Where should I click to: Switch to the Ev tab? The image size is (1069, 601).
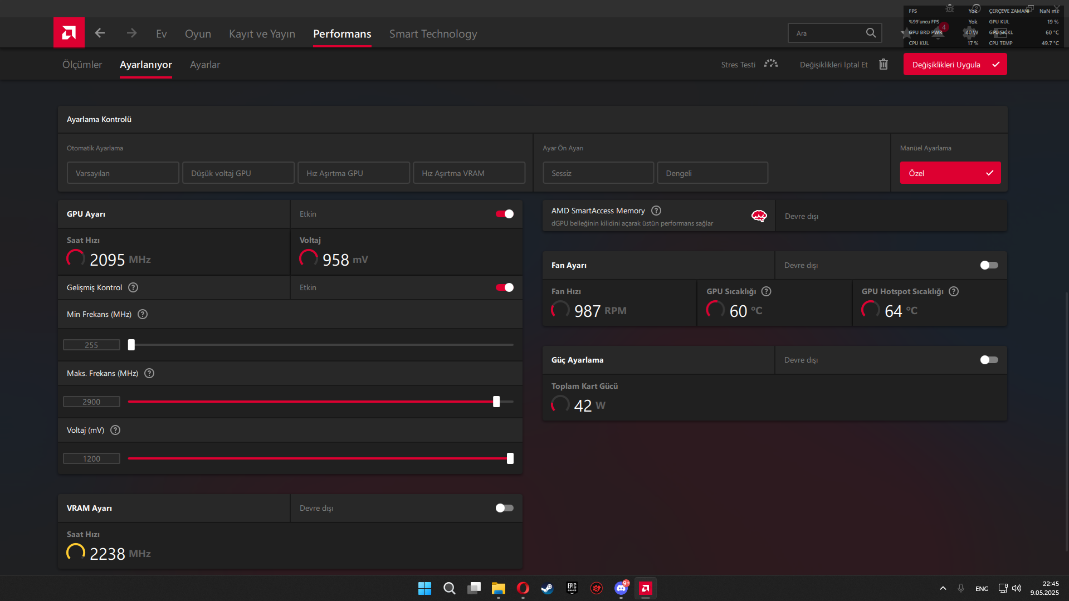click(162, 34)
